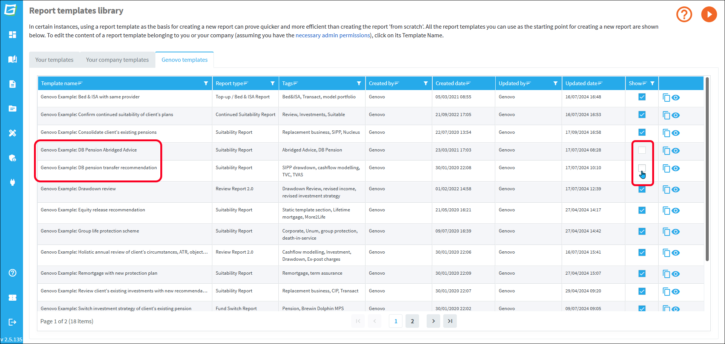Copy the Confirm continued suitability template
This screenshot has width=725, height=344.
[666, 115]
